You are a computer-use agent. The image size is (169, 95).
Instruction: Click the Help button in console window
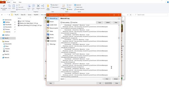[x=50, y=83]
